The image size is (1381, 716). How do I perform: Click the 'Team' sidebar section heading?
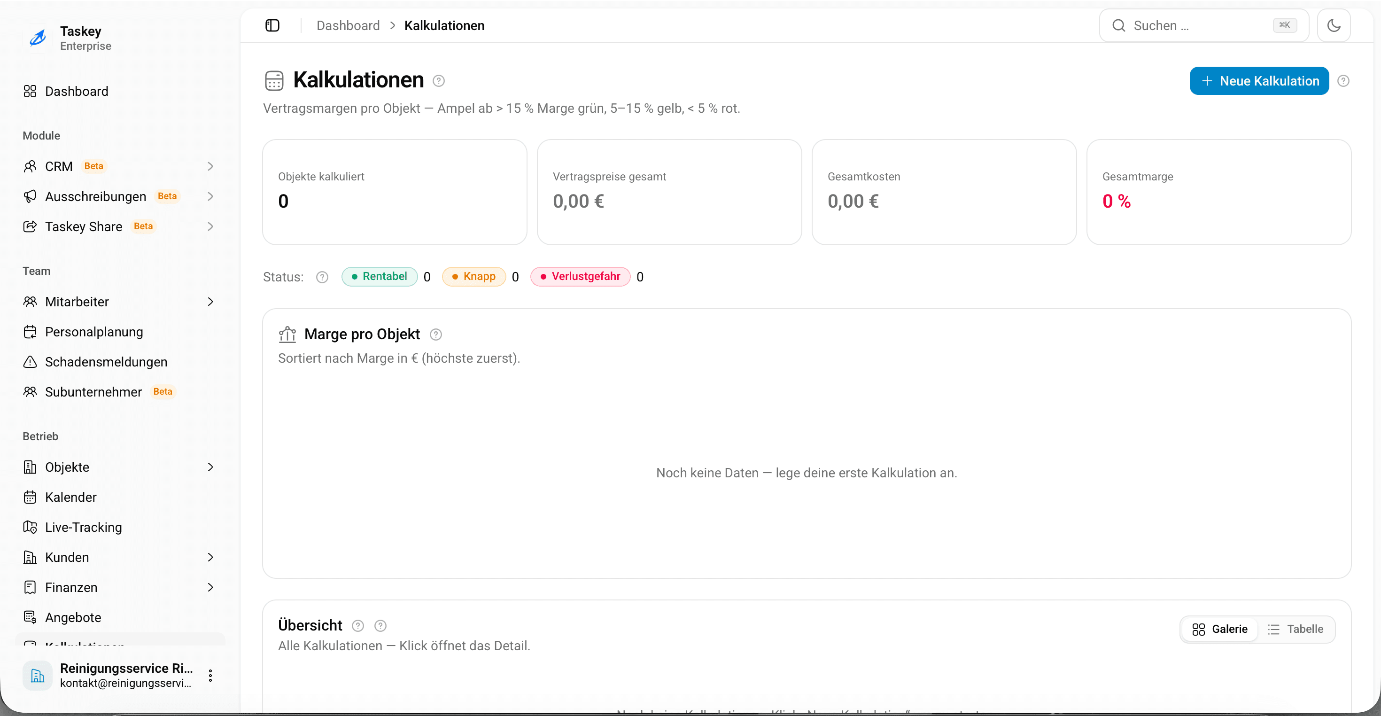[x=37, y=271]
